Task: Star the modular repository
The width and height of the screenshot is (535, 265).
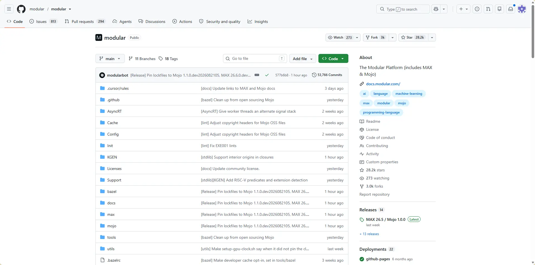Action: click(x=413, y=37)
